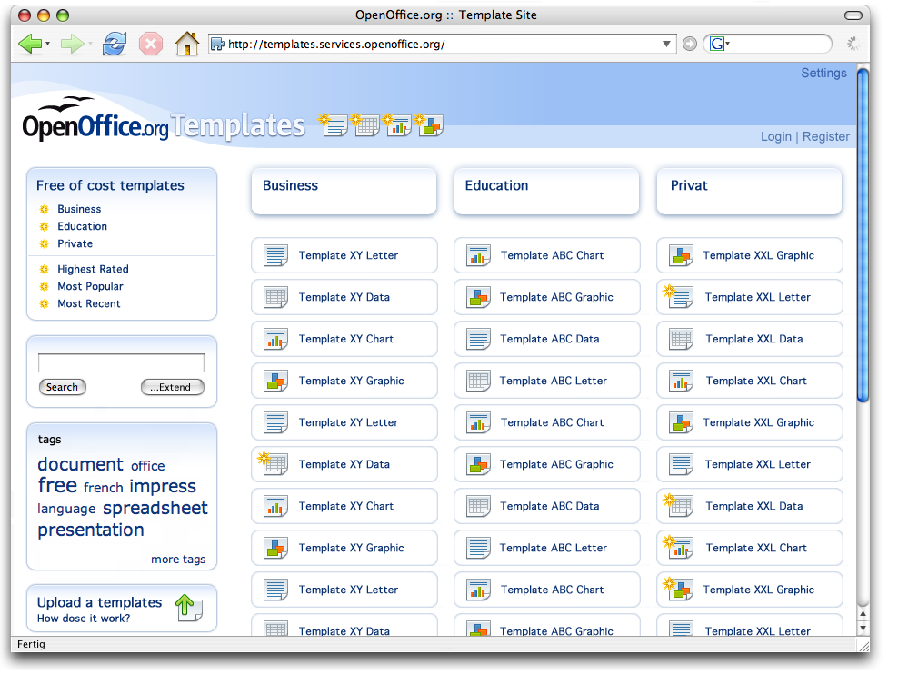Open the Education category header
Viewport: 898px width, 674px height.
[546, 191]
